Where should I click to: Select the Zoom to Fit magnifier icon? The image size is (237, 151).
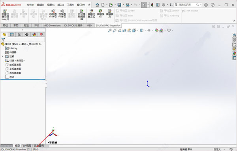[x=110, y=31]
